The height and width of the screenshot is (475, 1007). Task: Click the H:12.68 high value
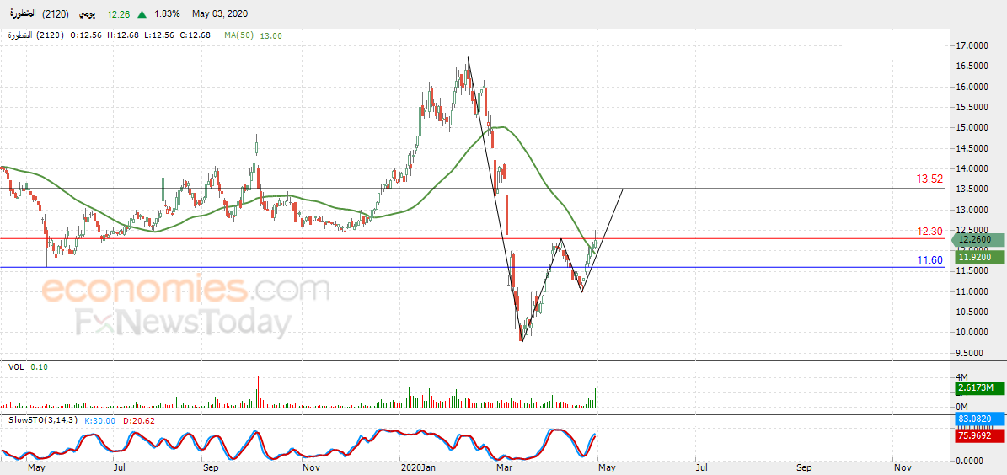click(125, 36)
